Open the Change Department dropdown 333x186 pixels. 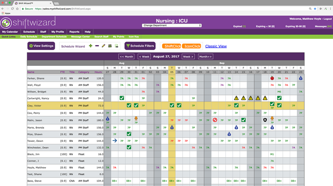(172, 26)
